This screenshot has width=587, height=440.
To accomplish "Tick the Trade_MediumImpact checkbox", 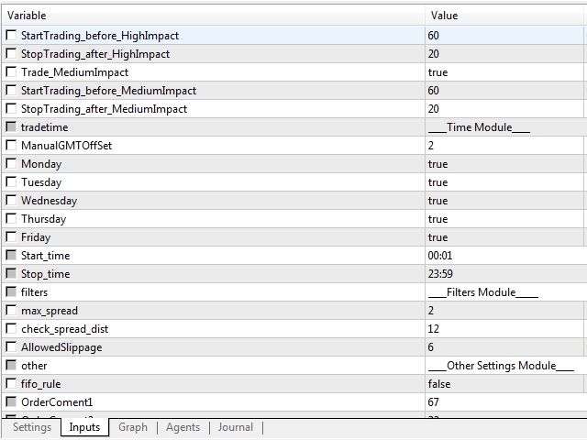I will coord(11,72).
